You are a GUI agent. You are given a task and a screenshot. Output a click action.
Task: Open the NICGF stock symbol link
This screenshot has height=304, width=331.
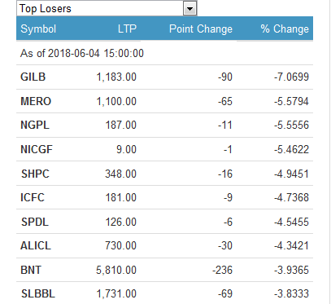37,149
